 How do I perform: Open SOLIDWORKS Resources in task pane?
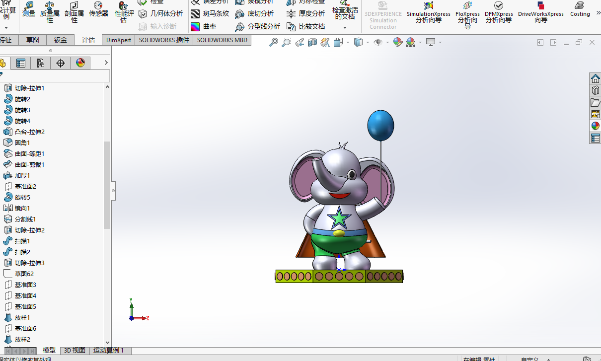tap(595, 78)
